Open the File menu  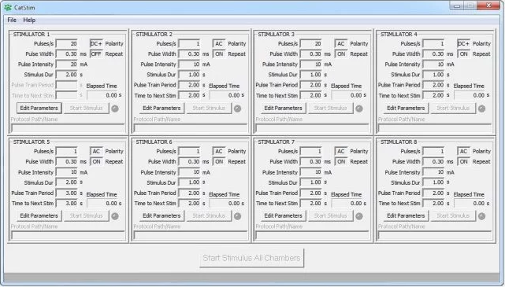click(12, 20)
